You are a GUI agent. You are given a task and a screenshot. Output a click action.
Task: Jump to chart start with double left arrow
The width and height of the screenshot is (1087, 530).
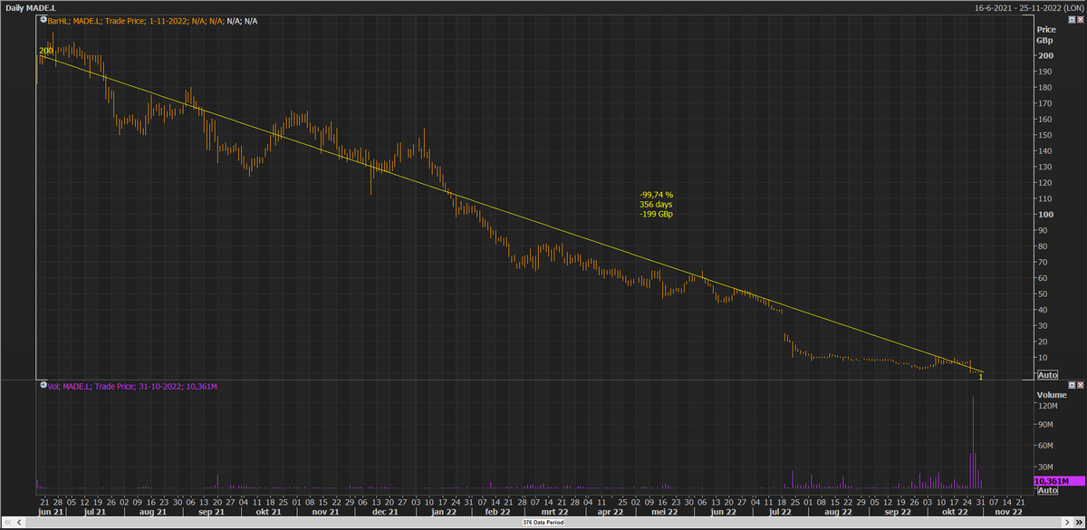8,523
